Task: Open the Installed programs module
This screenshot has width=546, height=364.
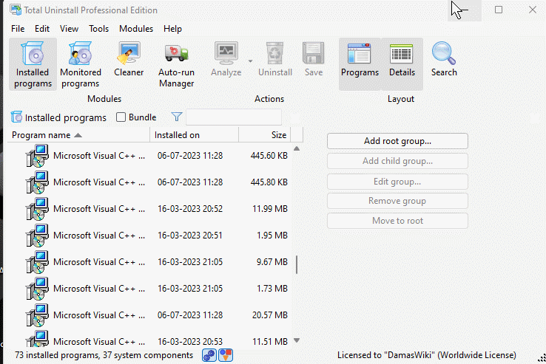Action: click(x=33, y=65)
